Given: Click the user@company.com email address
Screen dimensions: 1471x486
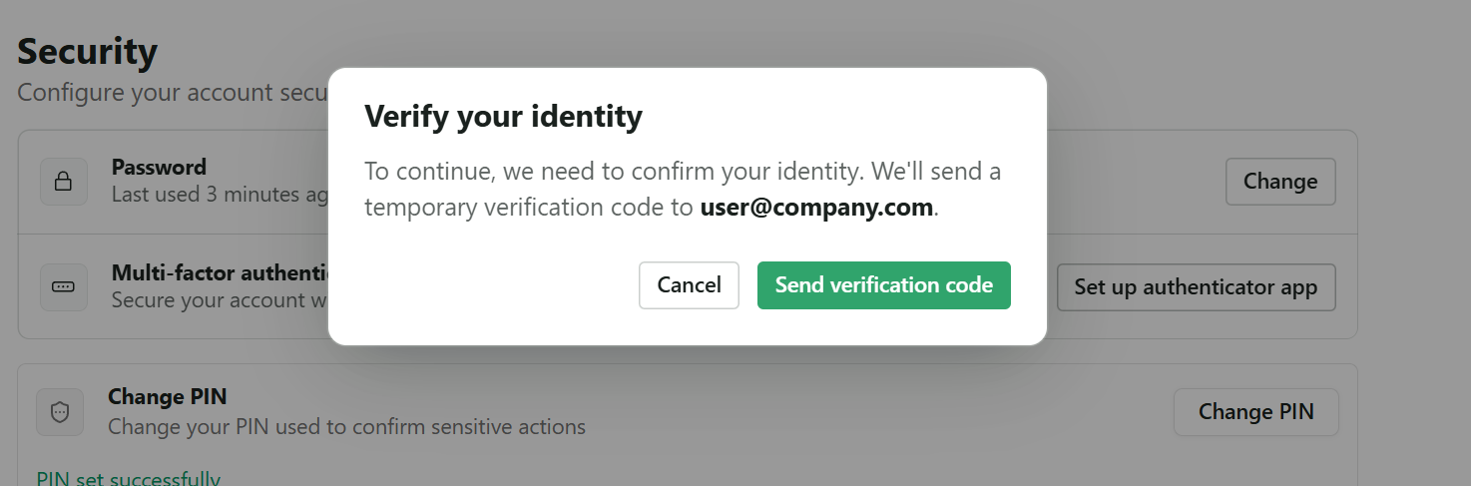Looking at the screenshot, I should [816, 208].
